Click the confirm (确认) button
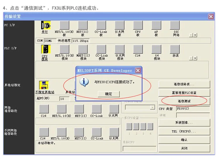The image size is (219, 162). click(x=184, y=140)
